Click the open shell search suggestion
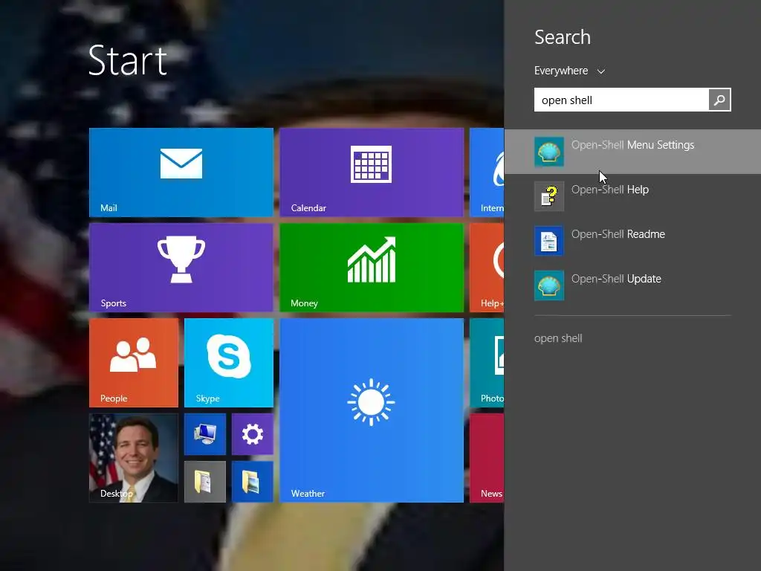761x571 pixels. [558, 338]
